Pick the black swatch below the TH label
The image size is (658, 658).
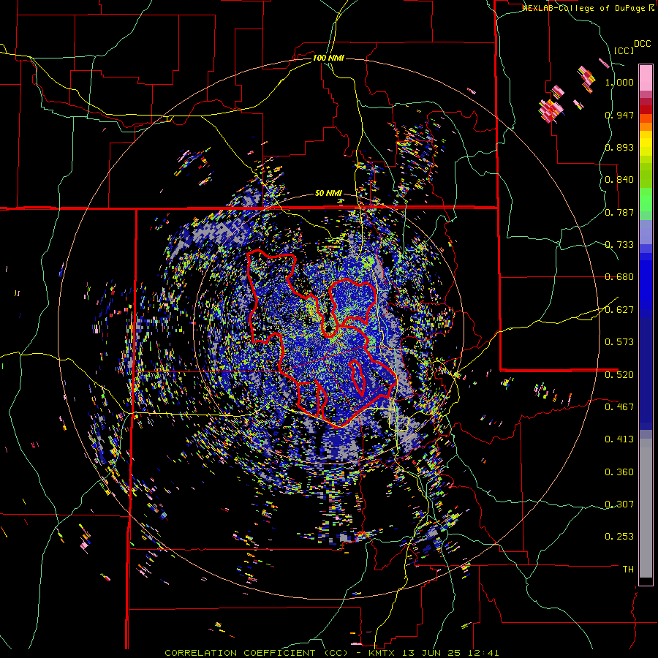pos(646,581)
